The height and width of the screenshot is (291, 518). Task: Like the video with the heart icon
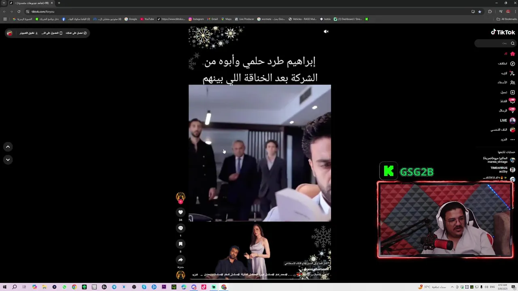pyautogui.click(x=180, y=212)
